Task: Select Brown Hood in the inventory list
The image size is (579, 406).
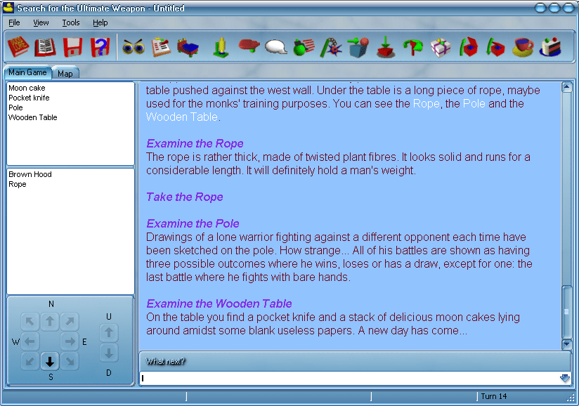Action: point(30,174)
